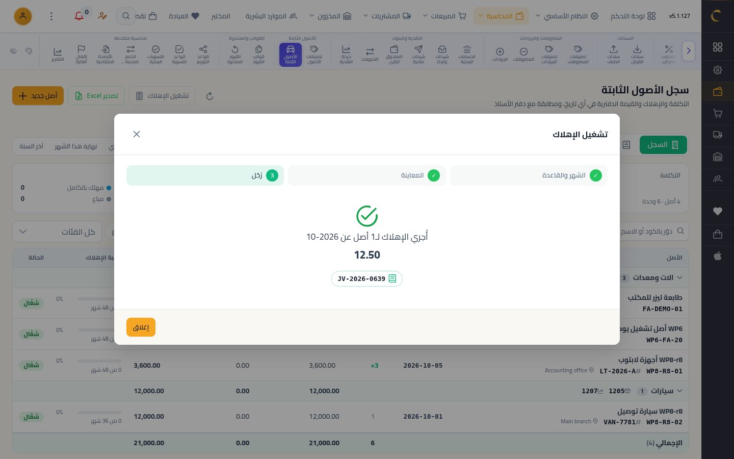The width and height of the screenshot is (734, 459).
Task: Switch to the السجل (Register) tab
Action: coord(663,145)
